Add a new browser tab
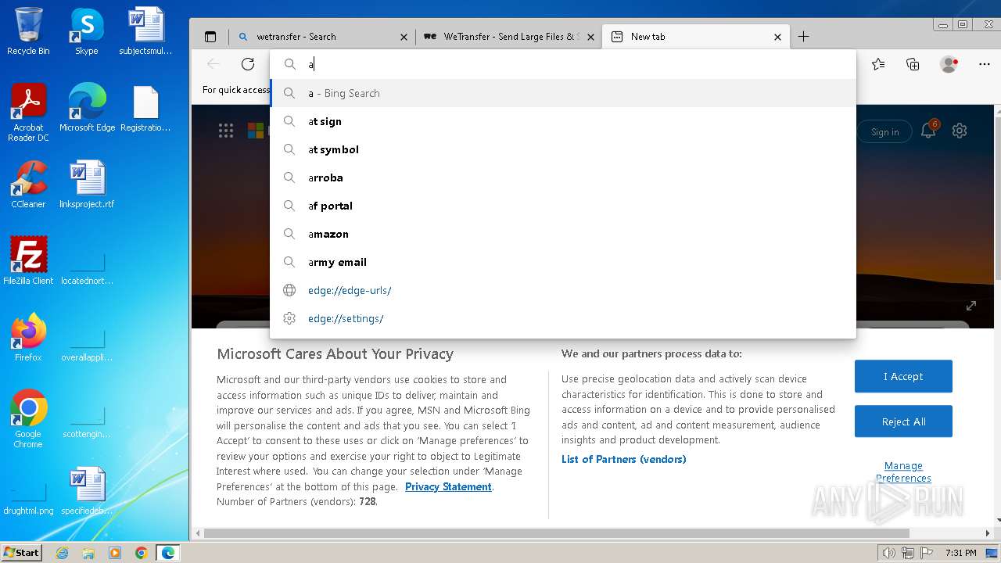The width and height of the screenshot is (1001, 563). 803,37
